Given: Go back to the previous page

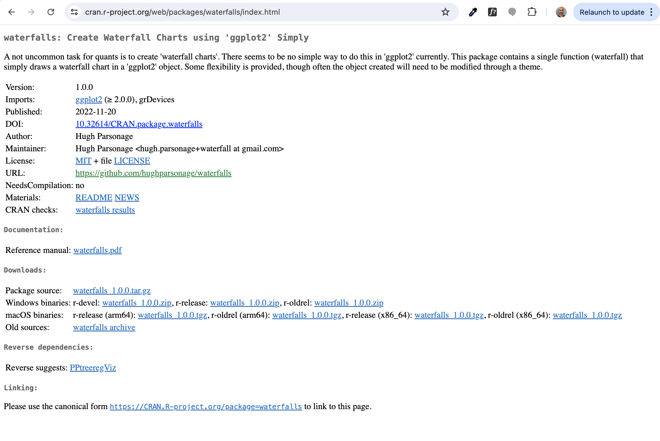Looking at the screenshot, I should tap(11, 12).
